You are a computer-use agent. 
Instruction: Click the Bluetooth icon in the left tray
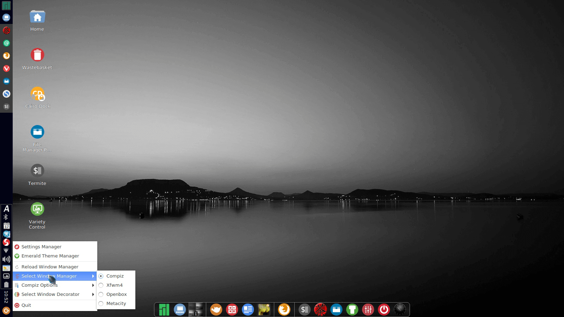(x=6, y=217)
